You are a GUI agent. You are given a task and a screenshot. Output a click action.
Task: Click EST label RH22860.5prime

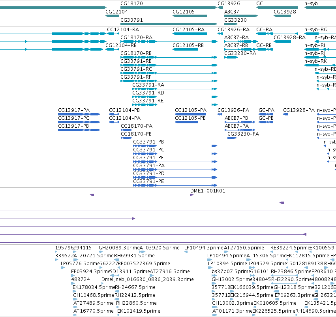tap(137, 303)
